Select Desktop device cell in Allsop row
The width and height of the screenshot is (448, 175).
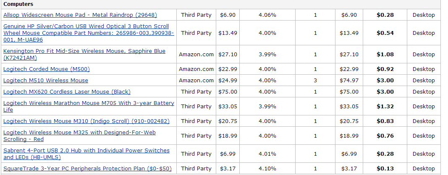pos(424,15)
